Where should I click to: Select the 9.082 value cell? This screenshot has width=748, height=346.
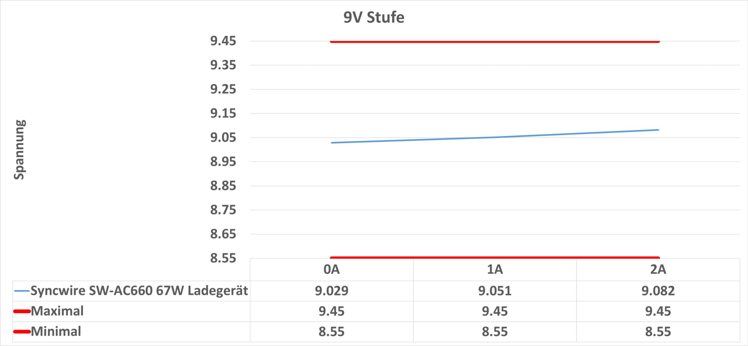click(x=658, y=291)
